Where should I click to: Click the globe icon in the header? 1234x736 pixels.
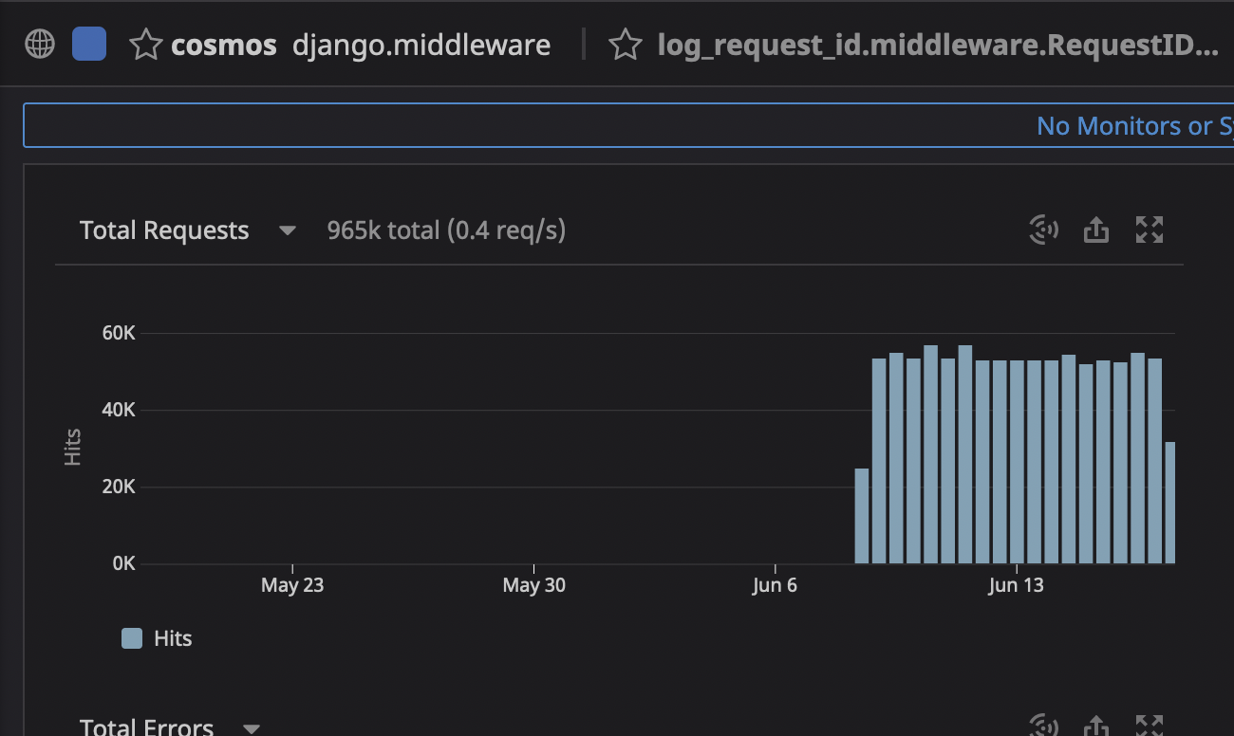[40, 45]
